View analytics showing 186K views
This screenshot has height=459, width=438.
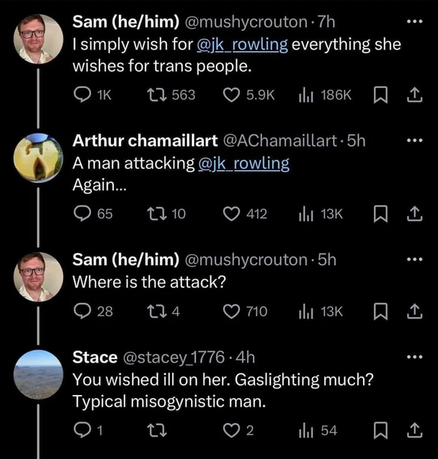click(x=304, y=94)
